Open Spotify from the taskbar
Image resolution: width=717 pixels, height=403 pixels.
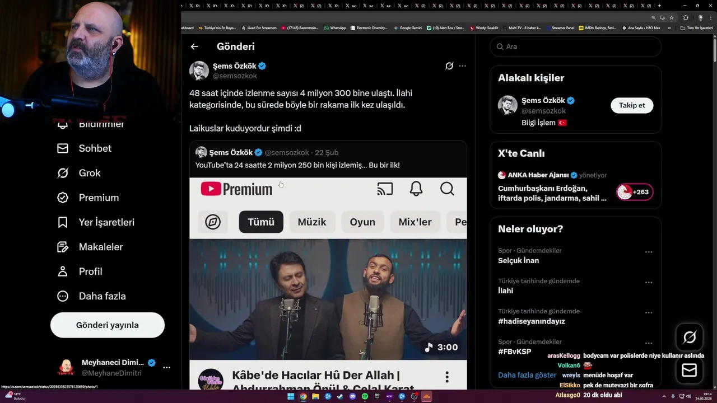pos(365,396)
